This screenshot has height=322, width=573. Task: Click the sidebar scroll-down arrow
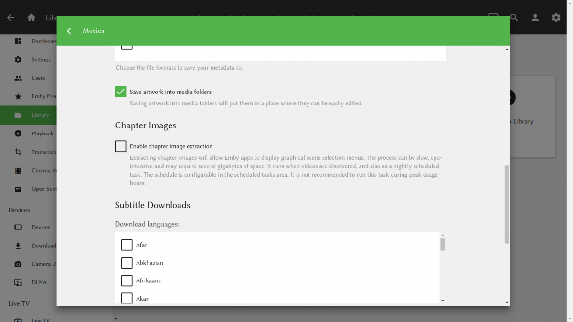[x=115, y=318]
